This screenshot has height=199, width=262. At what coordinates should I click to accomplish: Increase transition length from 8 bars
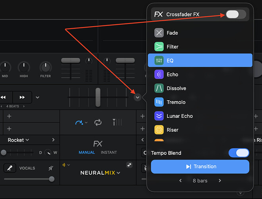pyautogui.click(x=220, y=181)
